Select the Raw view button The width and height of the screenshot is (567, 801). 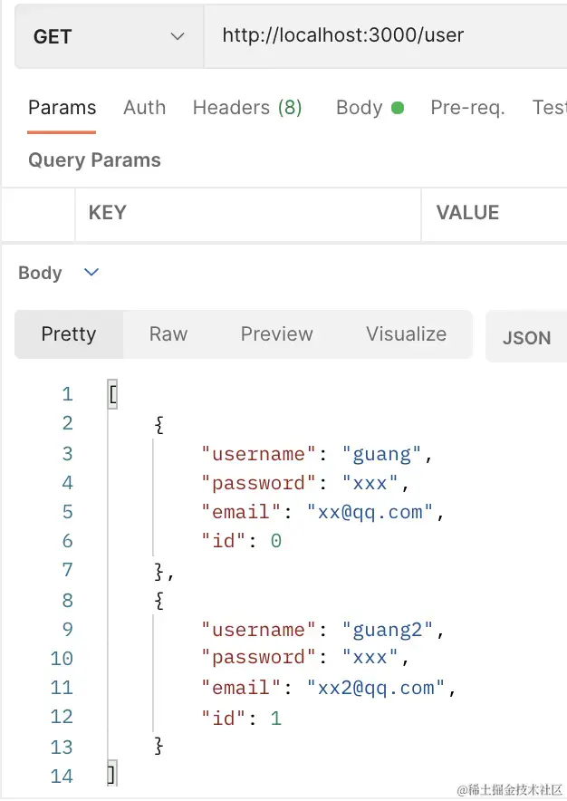point(168,334)
